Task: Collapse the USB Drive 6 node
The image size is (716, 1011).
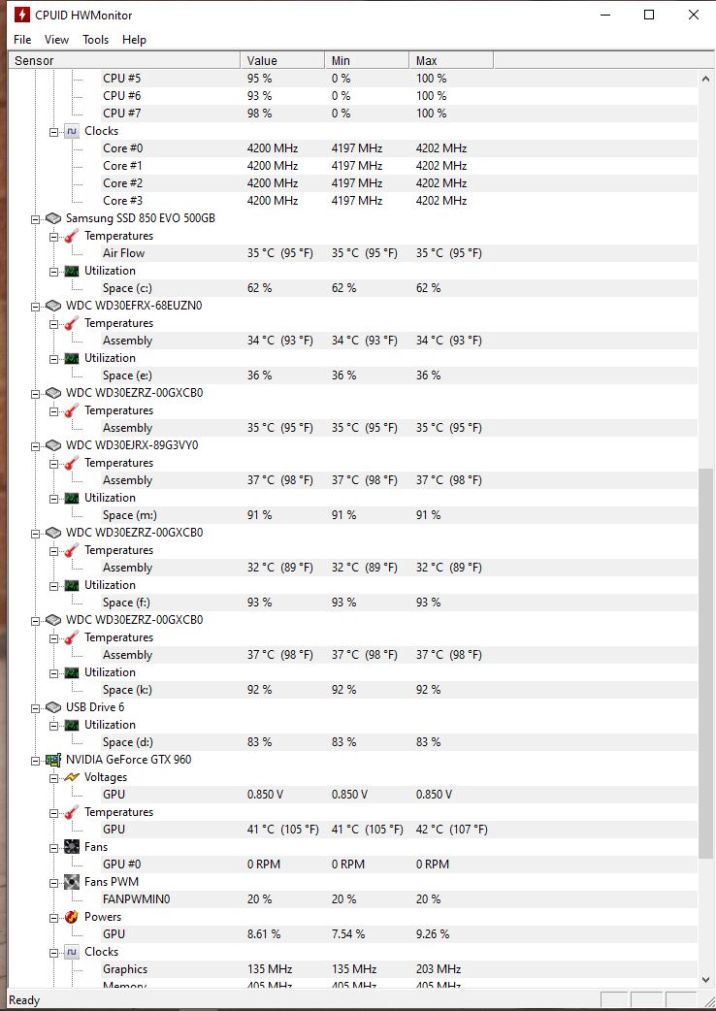Action: [35, 707]
